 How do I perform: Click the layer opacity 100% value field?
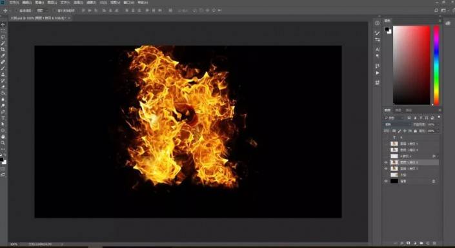click(431, 124)
